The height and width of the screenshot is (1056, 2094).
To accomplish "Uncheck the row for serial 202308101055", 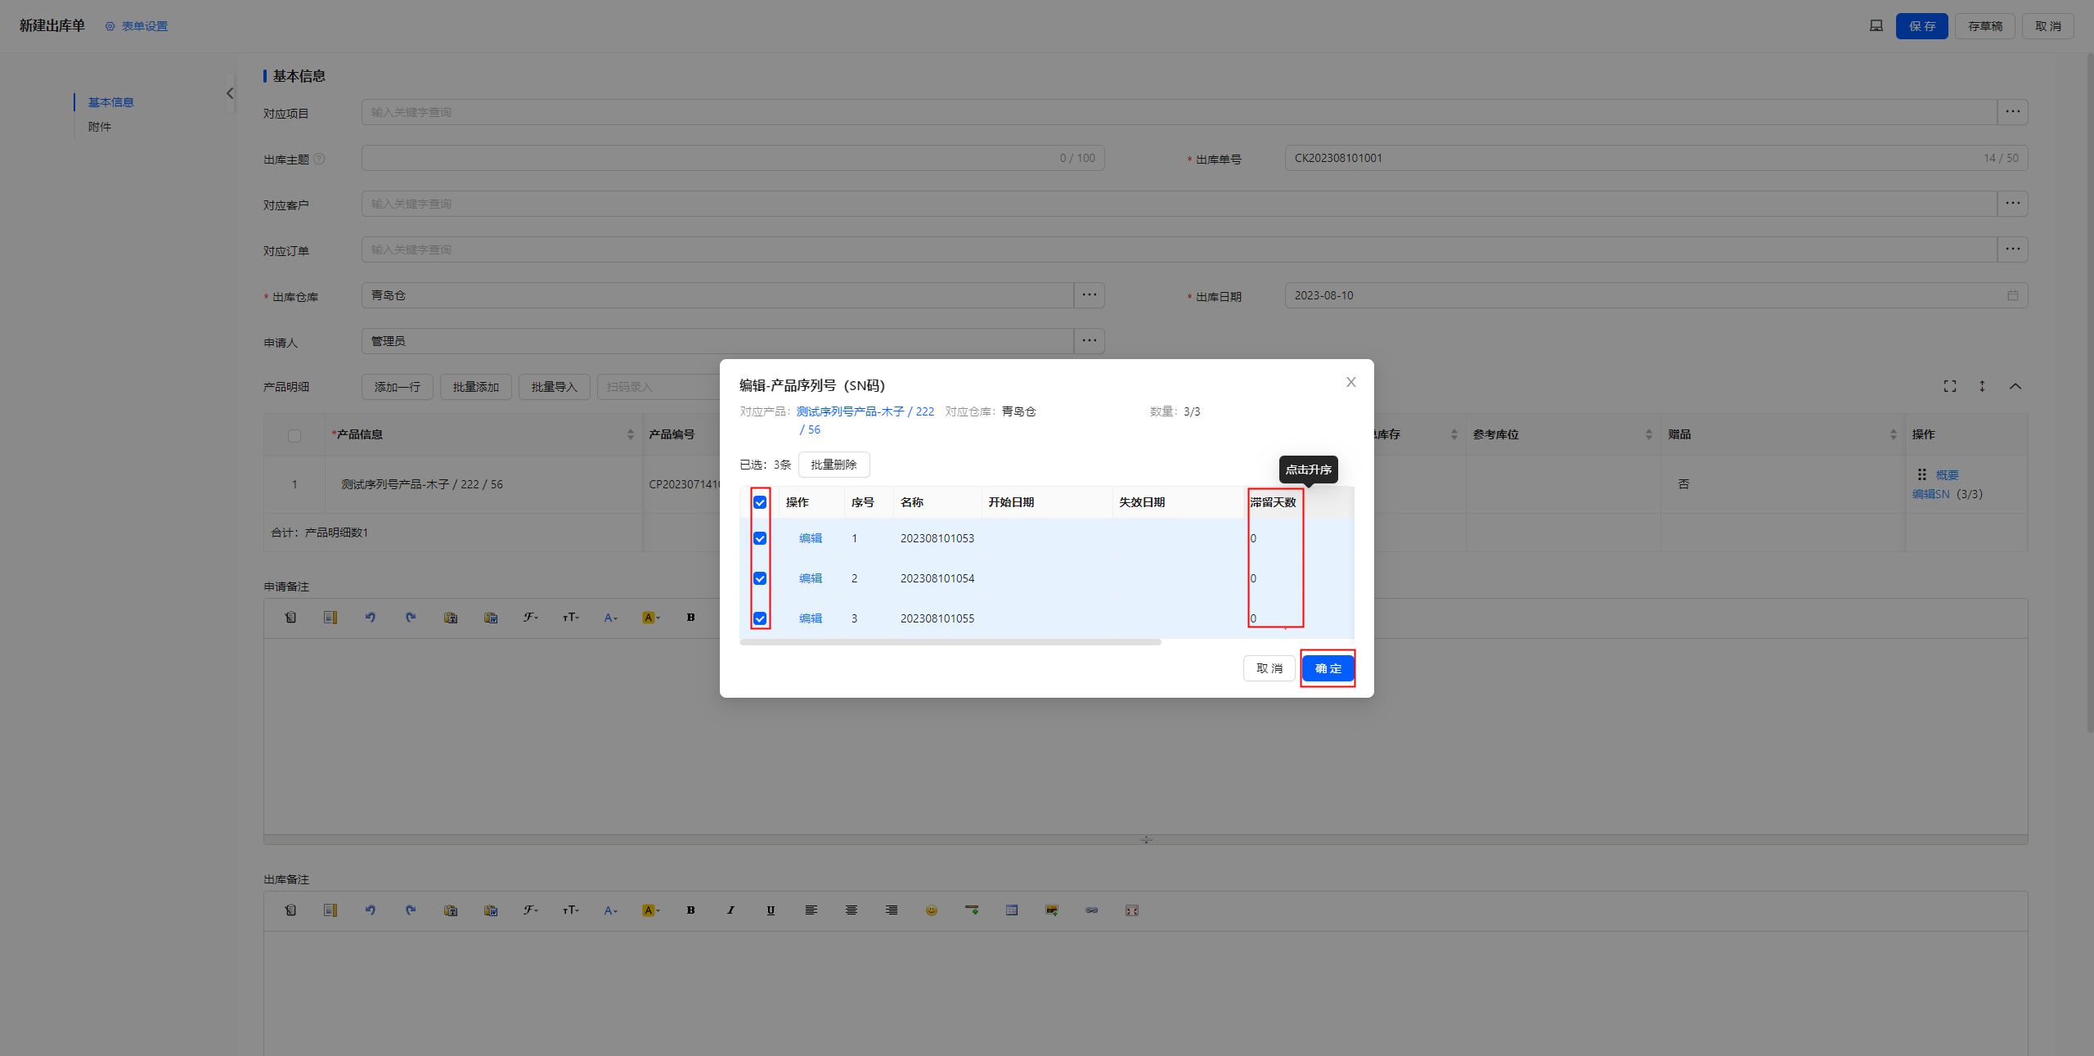I will point(760,618).
